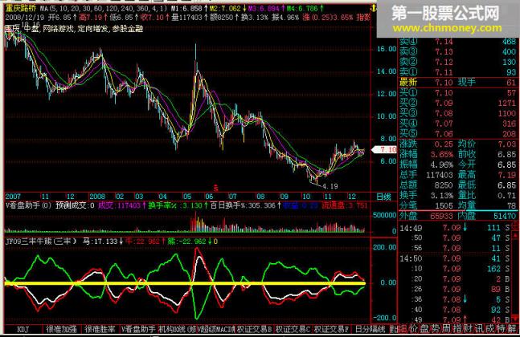520x337 pixels.
Task: Switch to the 讯 news tab
Action: click(479, 329)
